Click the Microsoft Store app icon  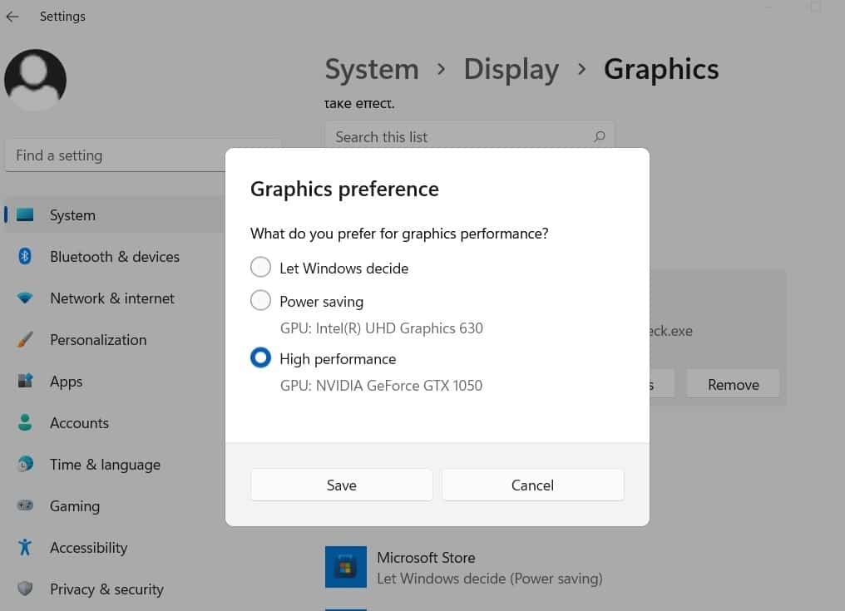point(345,567)
